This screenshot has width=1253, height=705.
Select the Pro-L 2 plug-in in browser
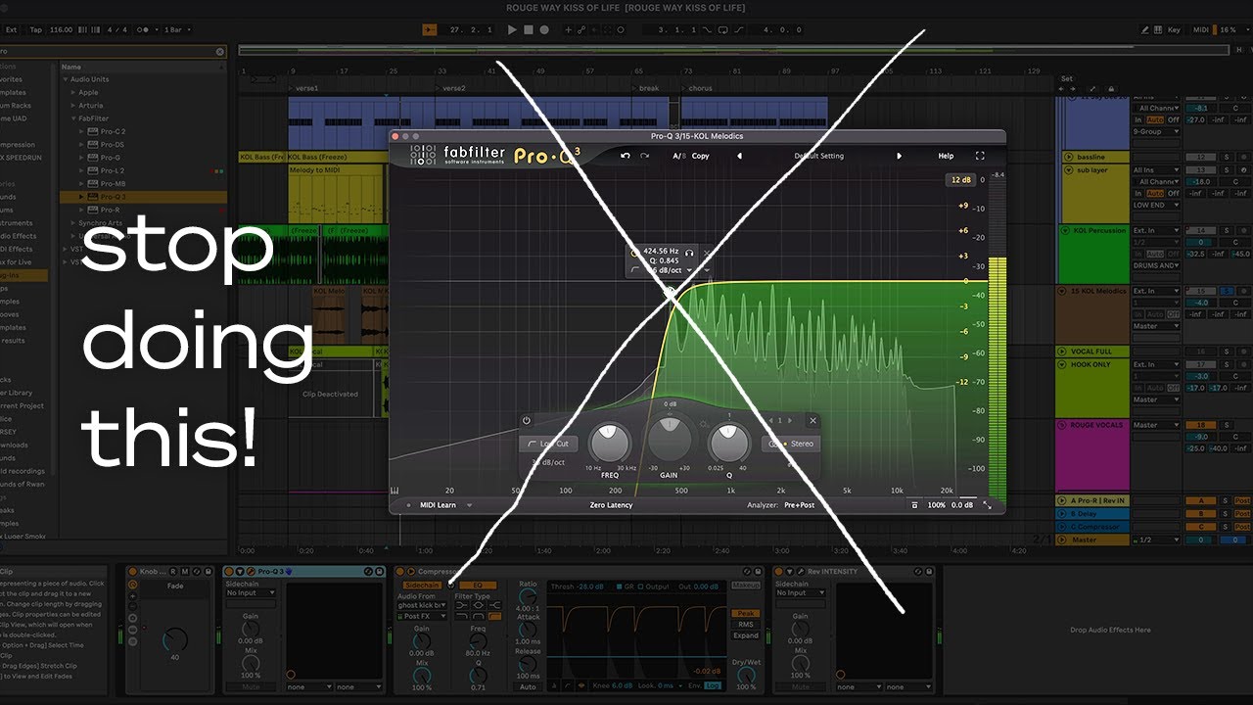tap(113, 170)
